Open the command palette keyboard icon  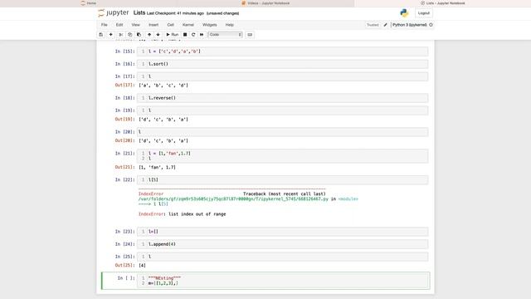(250, 35)
